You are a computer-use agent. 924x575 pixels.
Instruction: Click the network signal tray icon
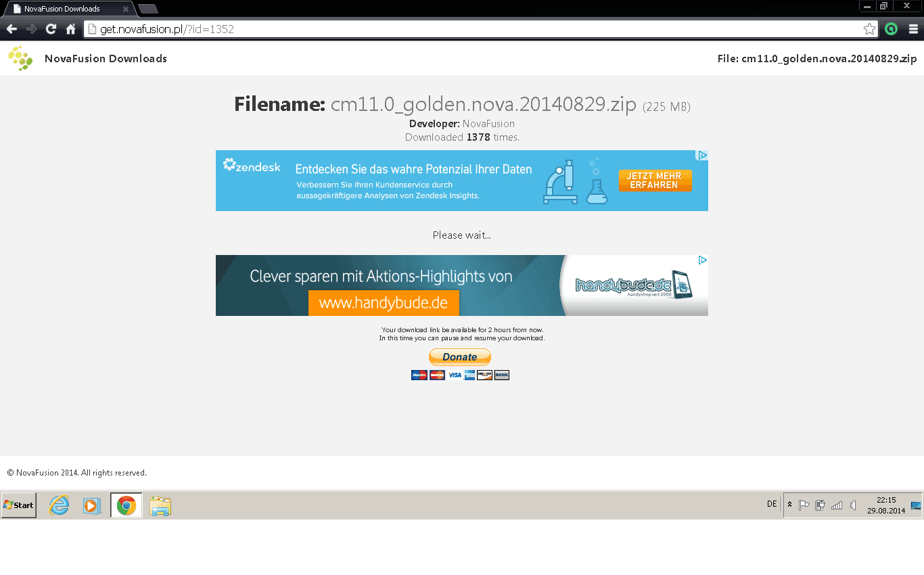tap(837, 505)
